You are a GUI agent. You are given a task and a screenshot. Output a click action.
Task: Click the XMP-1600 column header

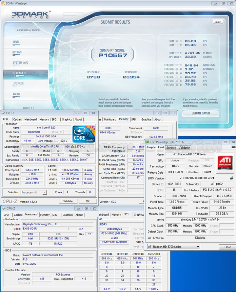[154, 254]
